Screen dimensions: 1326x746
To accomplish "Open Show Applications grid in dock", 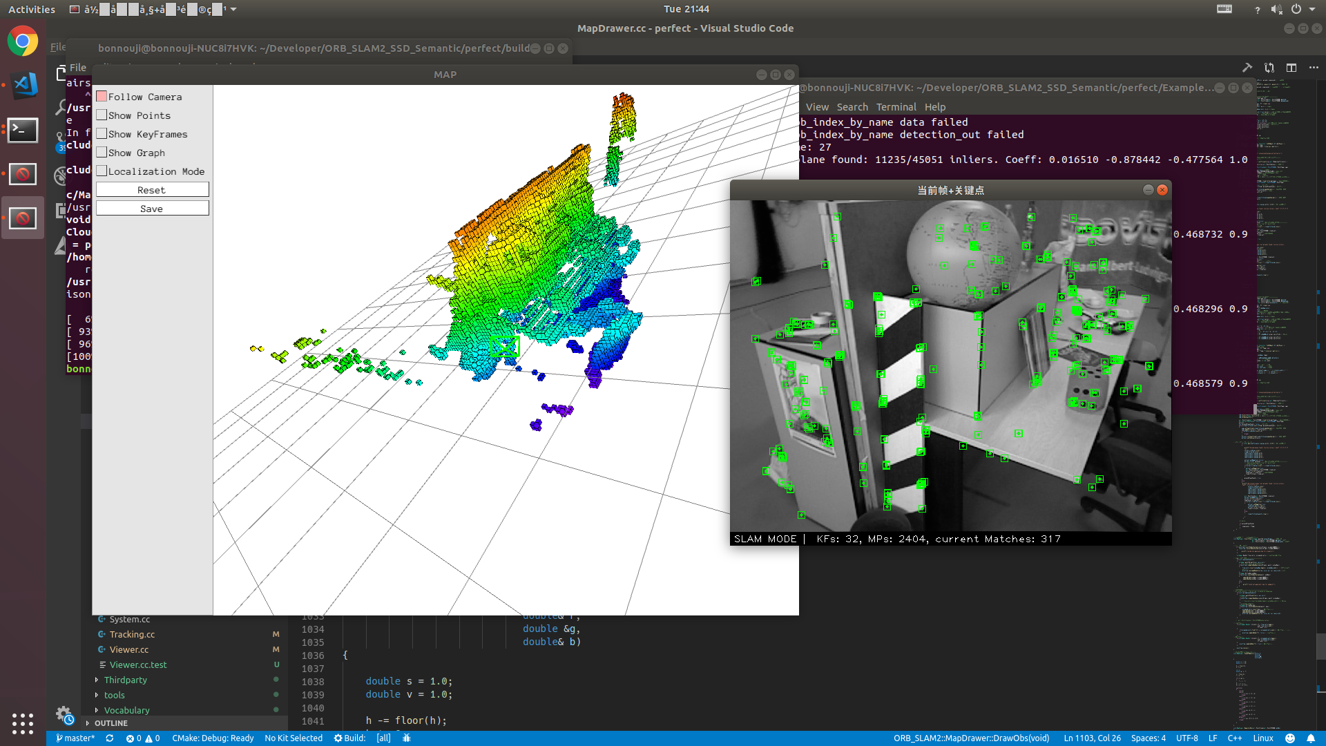I will 23,723.
